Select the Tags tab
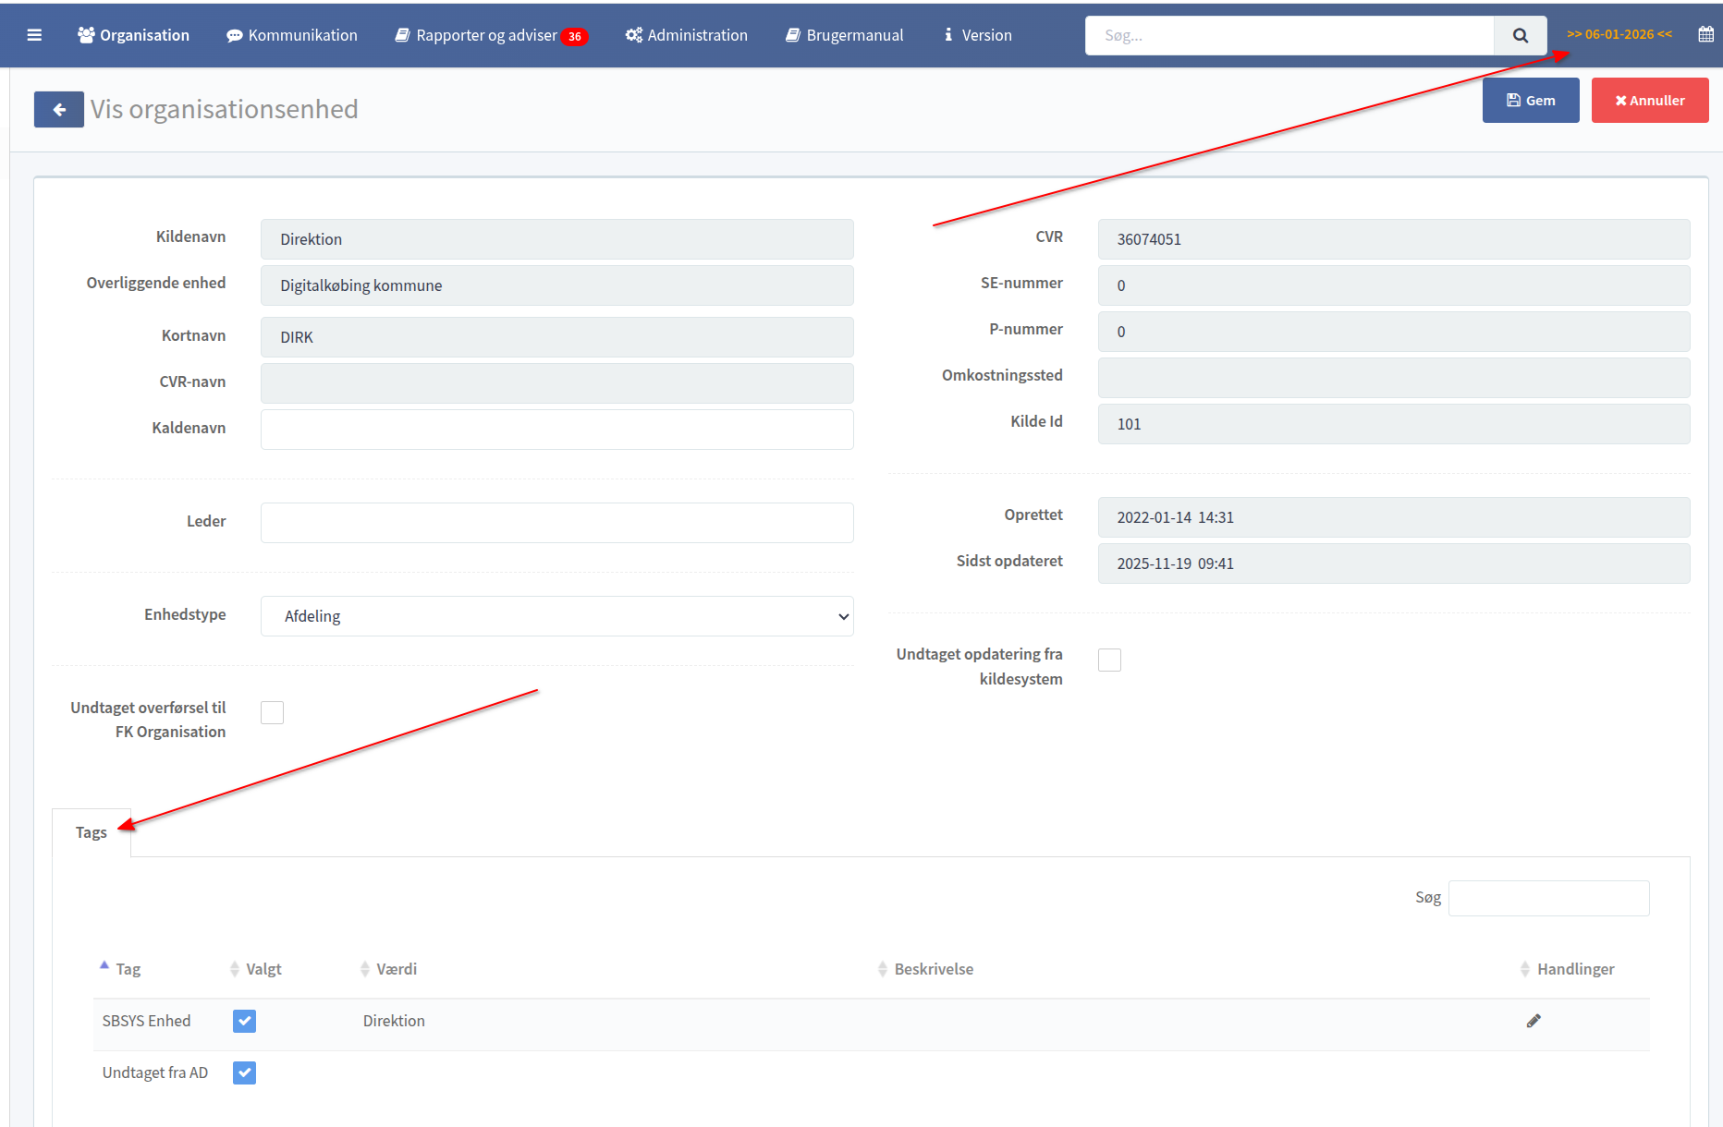1723x1127 pixels. point(91,832)
